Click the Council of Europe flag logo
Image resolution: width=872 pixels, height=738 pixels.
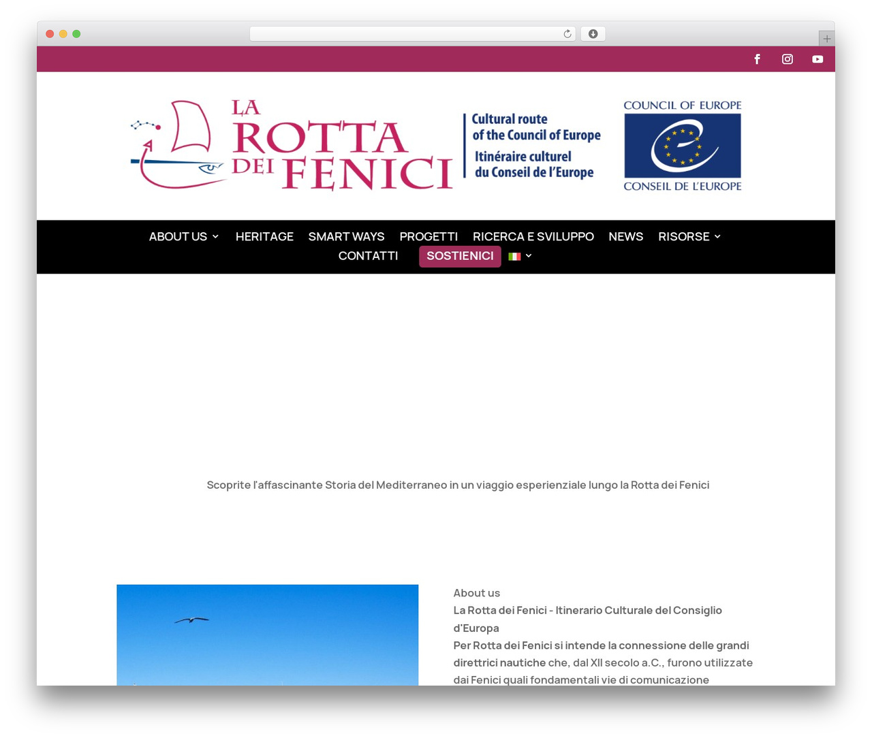click(x=683, y=146)
